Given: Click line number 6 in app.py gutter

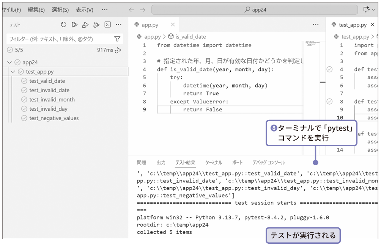Looking at the screenshot, I should pyautogui.click(x=144, y=85).
